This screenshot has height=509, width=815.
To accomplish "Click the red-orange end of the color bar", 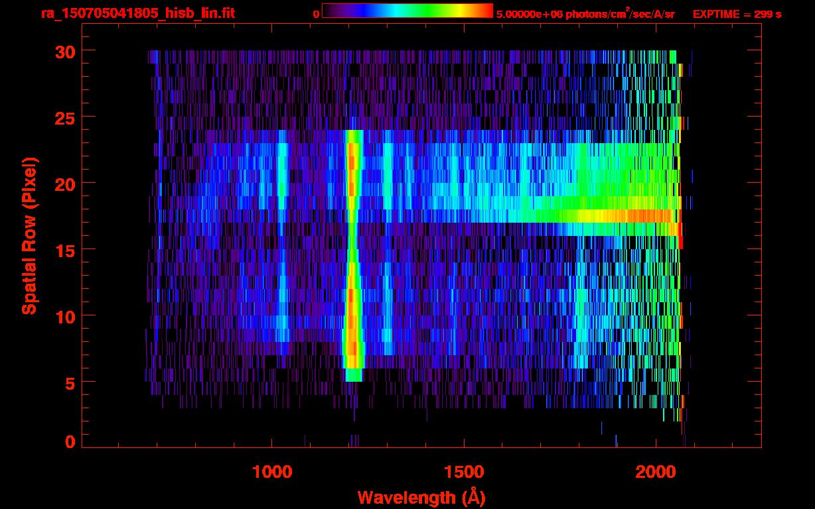I will click(481, 11).
